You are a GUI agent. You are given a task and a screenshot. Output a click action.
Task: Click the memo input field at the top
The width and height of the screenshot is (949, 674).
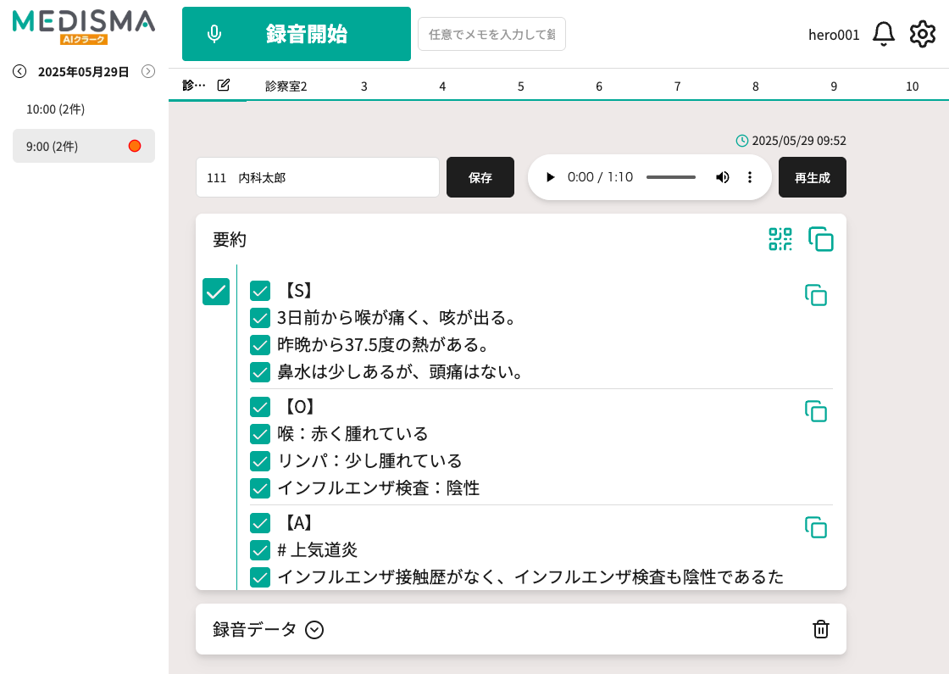tap(491, 34)
